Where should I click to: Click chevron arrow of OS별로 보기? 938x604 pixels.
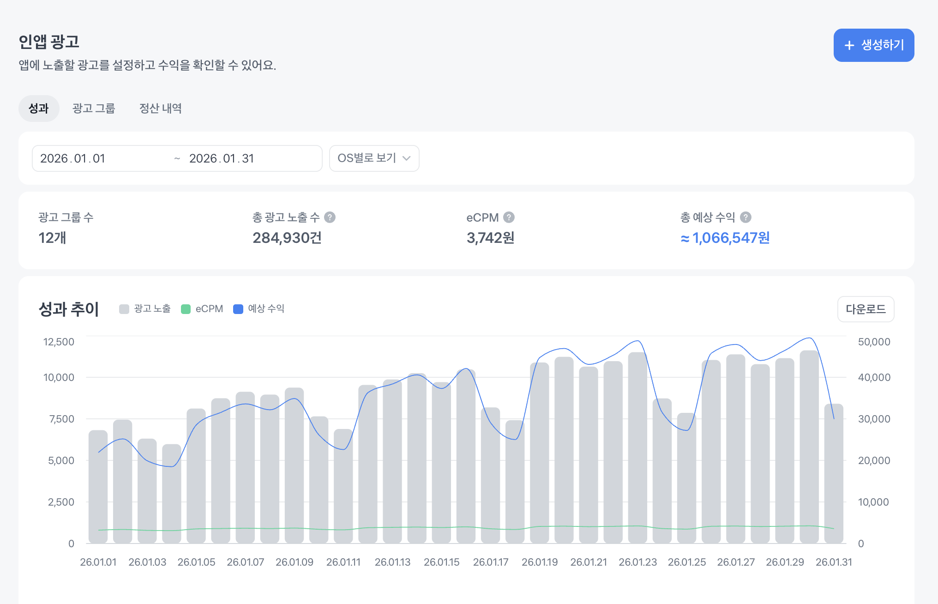(x=407, y=158)
